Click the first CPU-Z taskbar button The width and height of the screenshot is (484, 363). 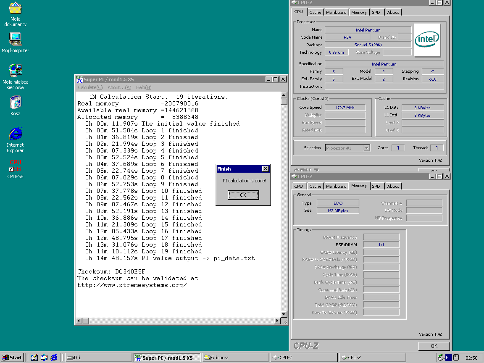304,358
